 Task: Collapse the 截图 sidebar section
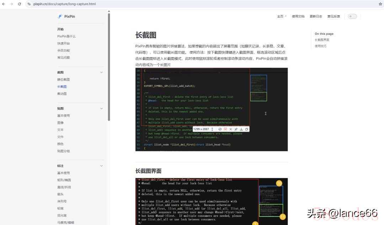(x=101, y=72)
